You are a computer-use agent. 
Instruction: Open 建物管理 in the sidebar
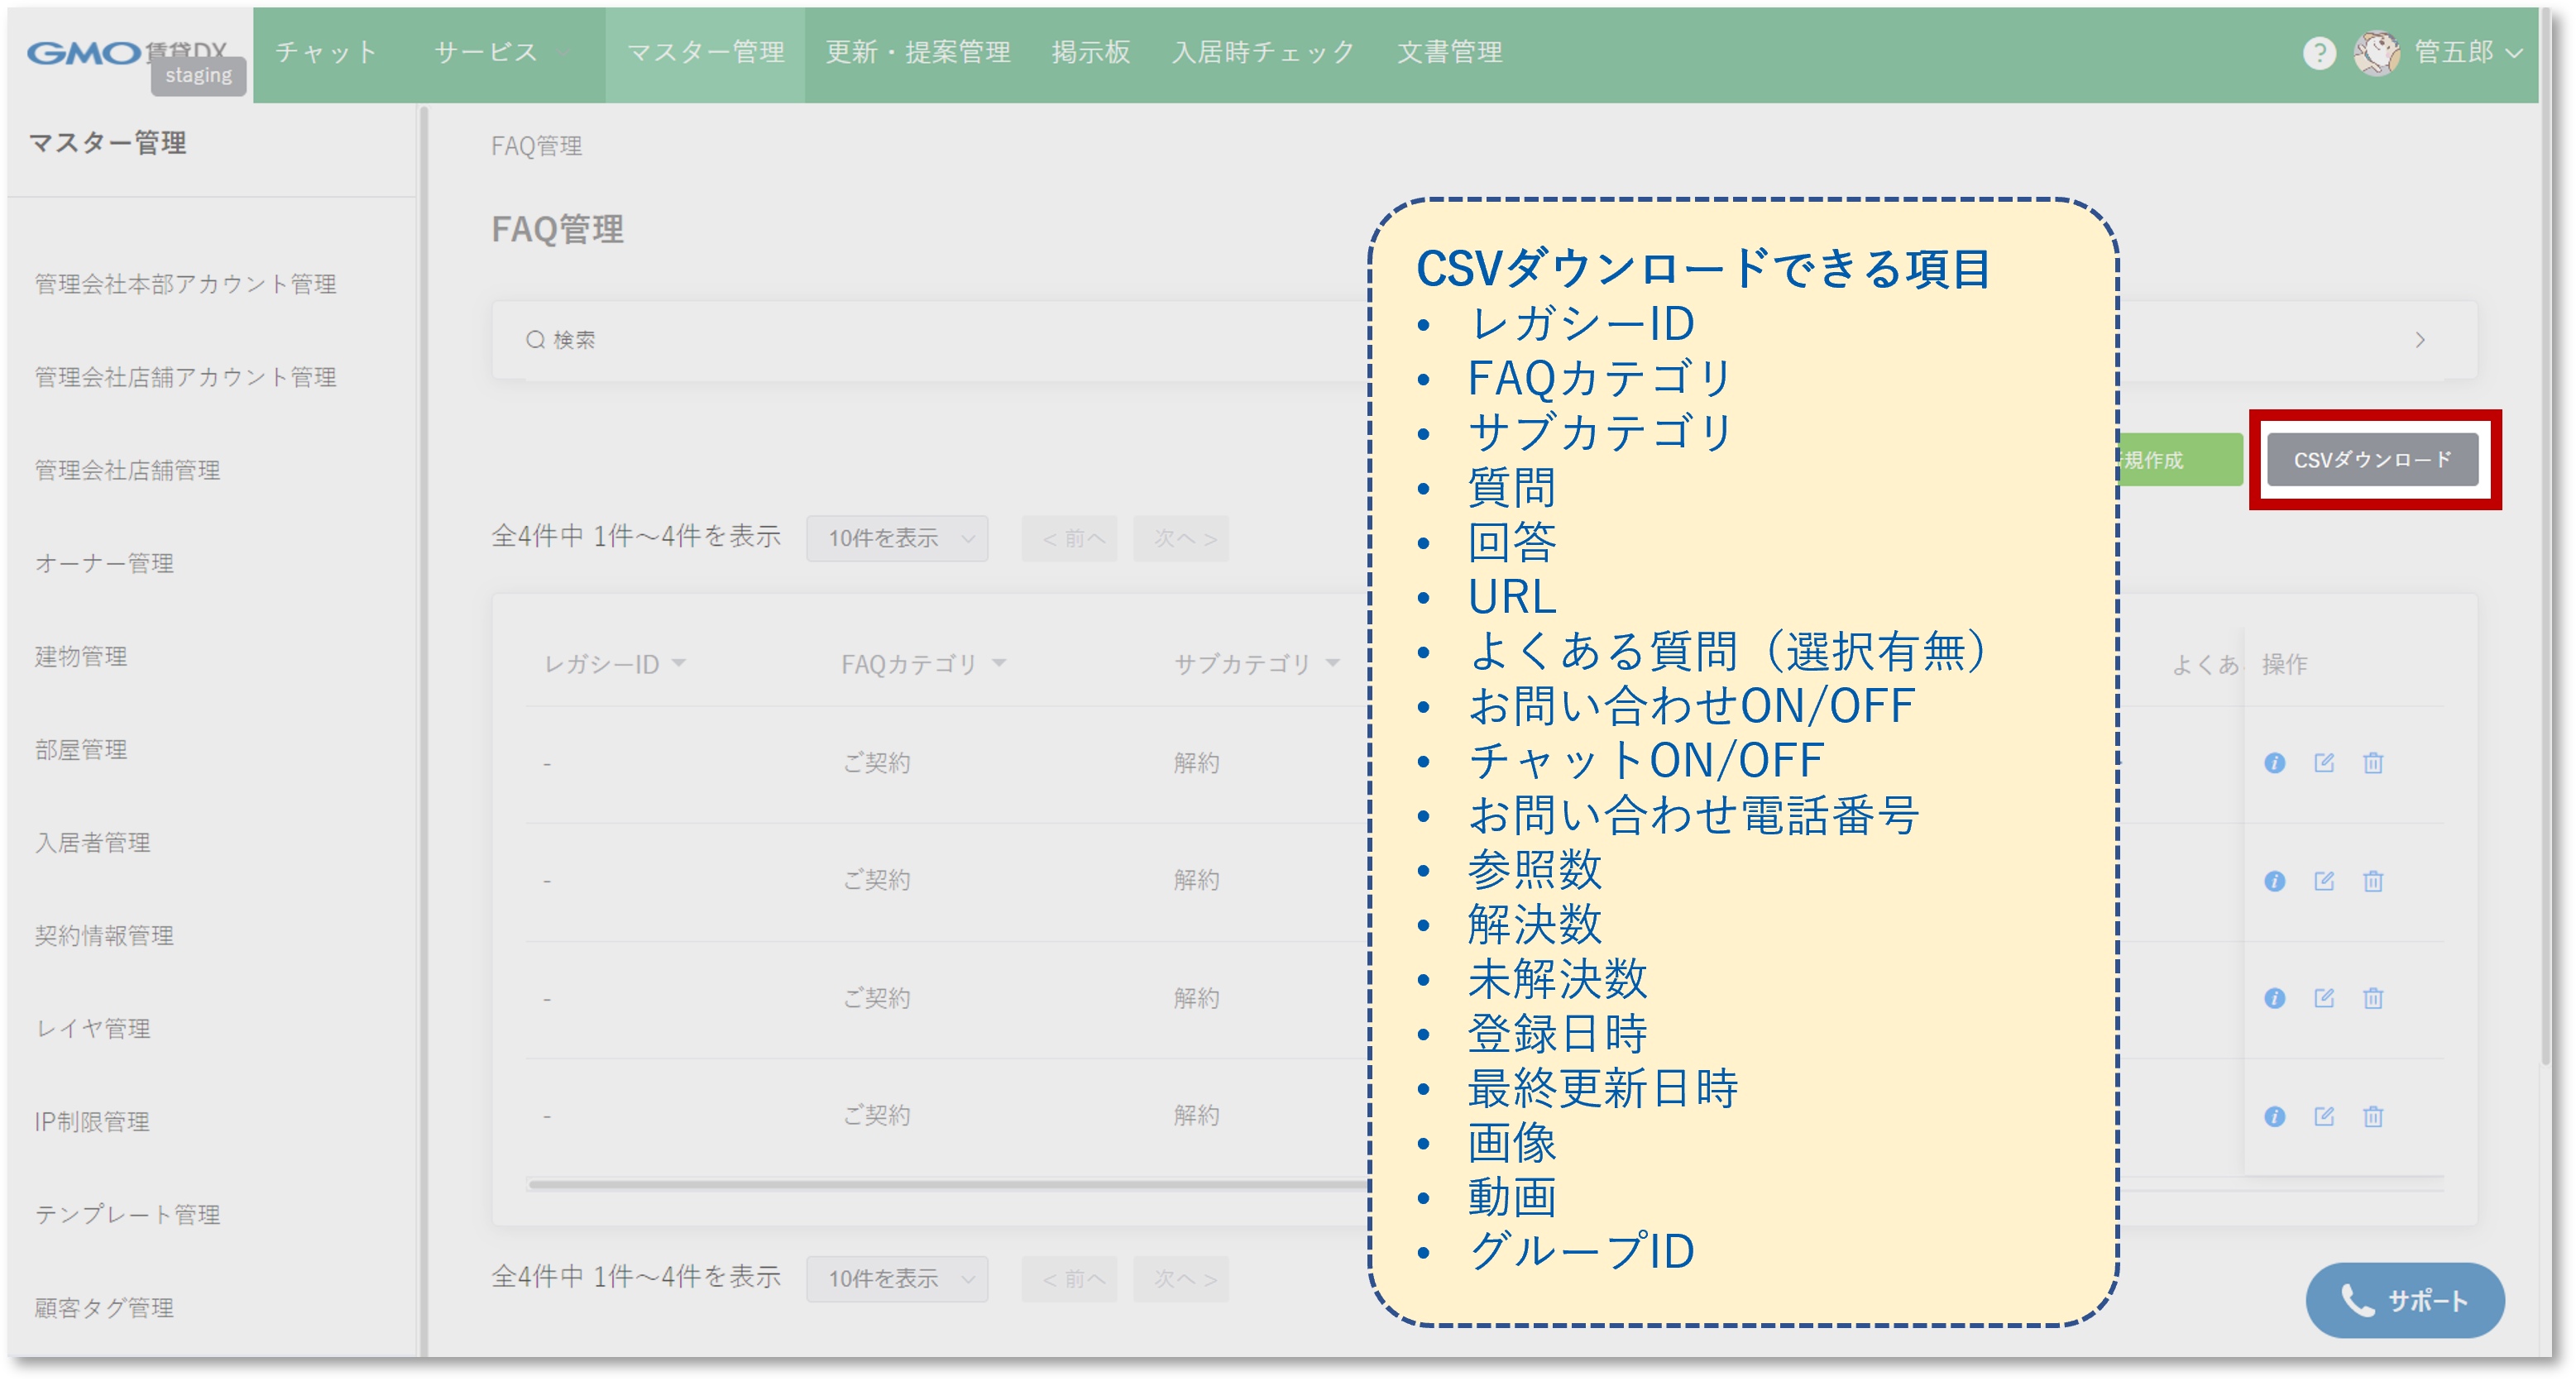pos(80,657)
